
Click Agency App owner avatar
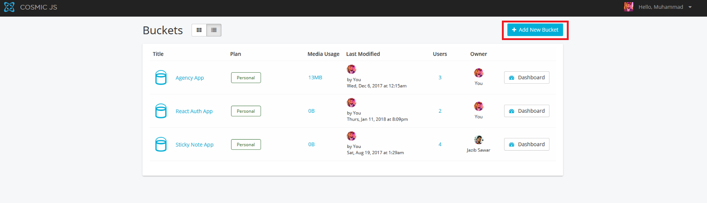click(x=479, y=73)
